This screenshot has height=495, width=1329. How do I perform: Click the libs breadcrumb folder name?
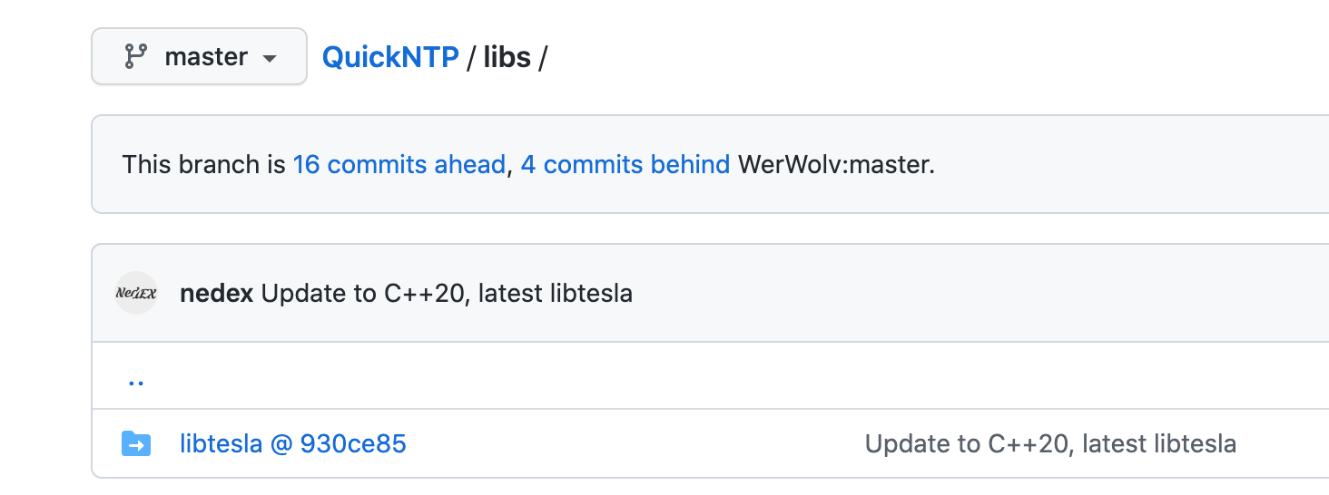507,57
